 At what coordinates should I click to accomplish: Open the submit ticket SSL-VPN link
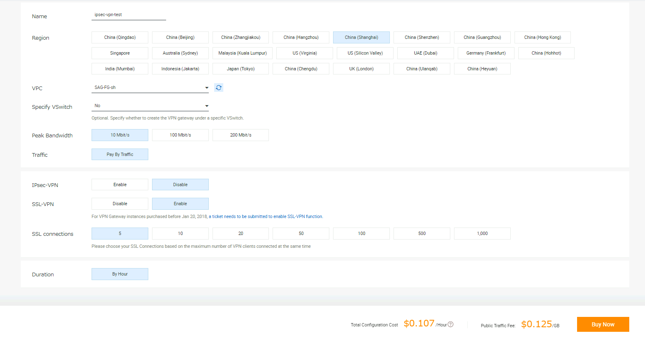coord(267,217)
